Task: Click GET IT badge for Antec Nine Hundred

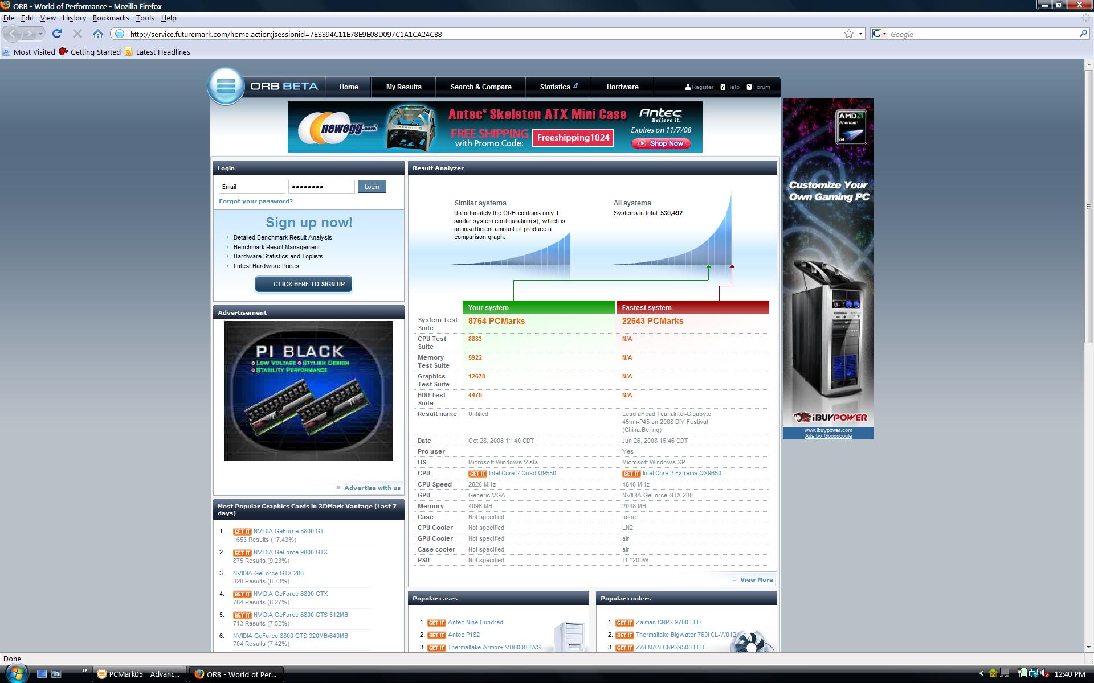Action: click(436, 623)
